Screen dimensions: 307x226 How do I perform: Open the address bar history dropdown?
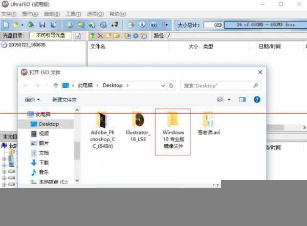pyautogui.click(x=163, y=86)
